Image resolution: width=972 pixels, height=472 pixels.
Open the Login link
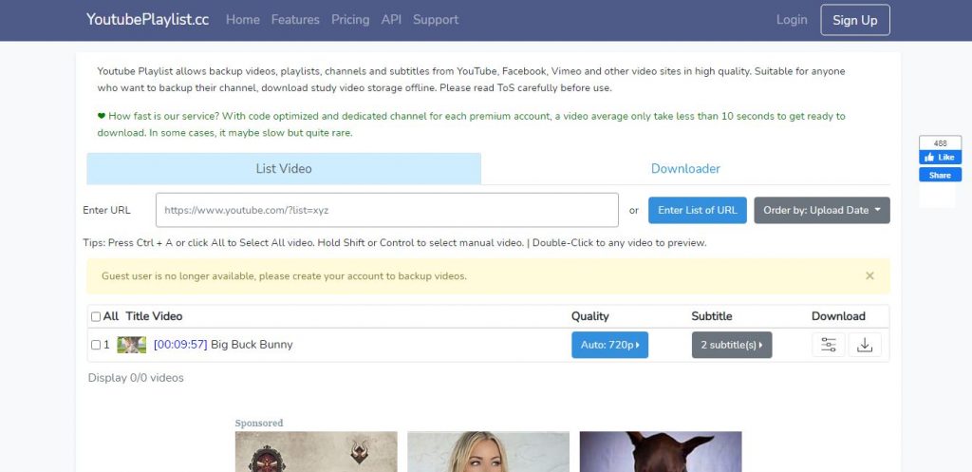coord(792,20)
